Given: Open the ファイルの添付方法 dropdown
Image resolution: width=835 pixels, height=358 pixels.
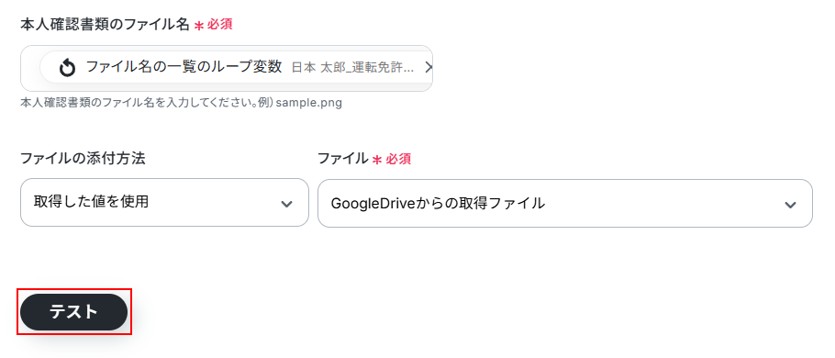Looking at the screenshot, I should (x=164, y=203).
